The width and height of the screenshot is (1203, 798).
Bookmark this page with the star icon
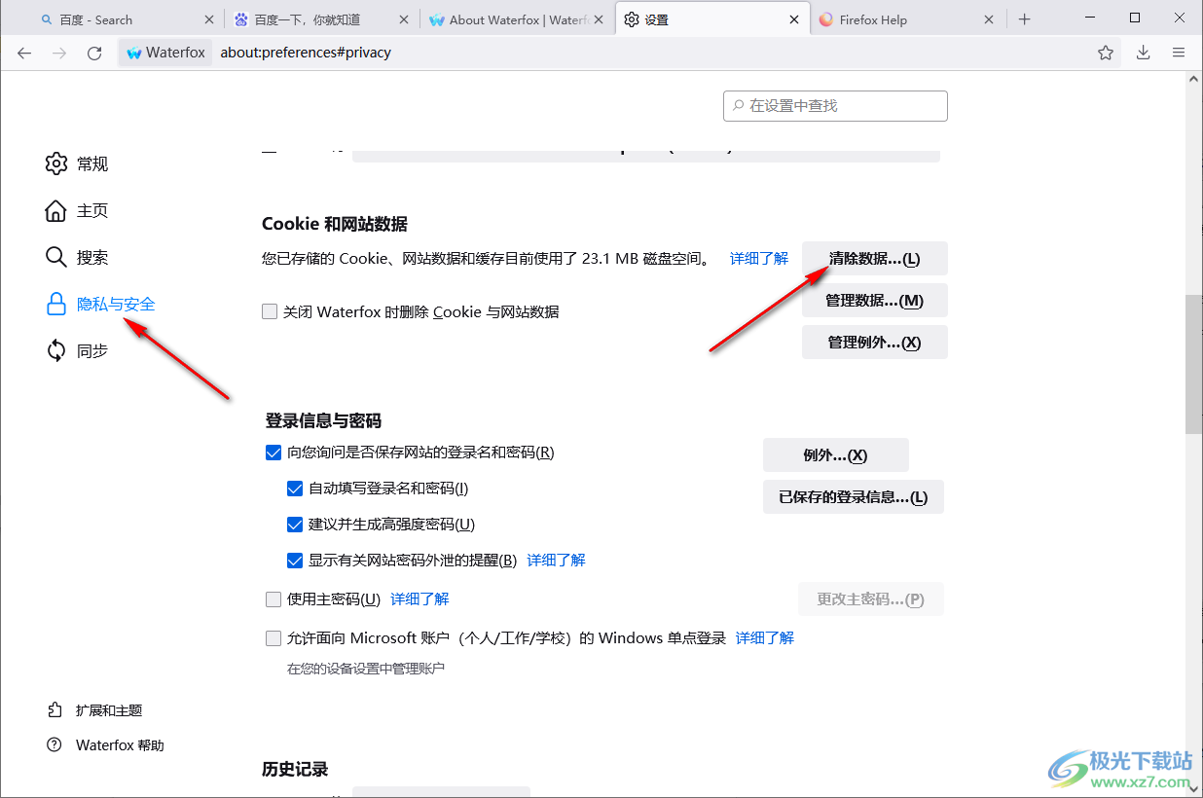[x=1106, y=53]
